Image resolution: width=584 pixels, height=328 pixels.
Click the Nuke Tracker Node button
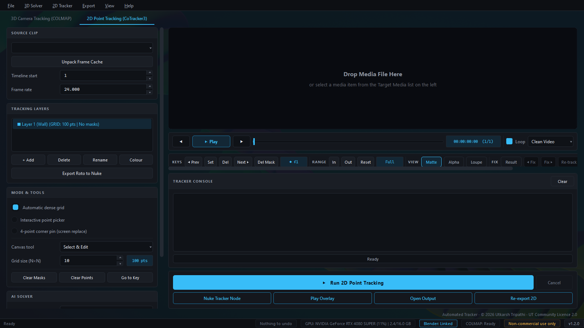tap(222, 298)
